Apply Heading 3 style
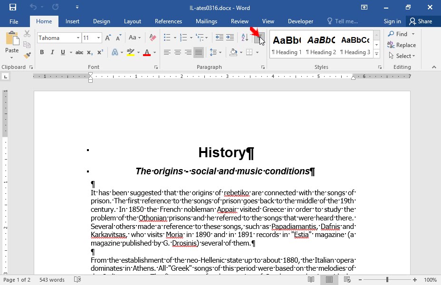Screen dimensions: 441x285 coord(355,45)
